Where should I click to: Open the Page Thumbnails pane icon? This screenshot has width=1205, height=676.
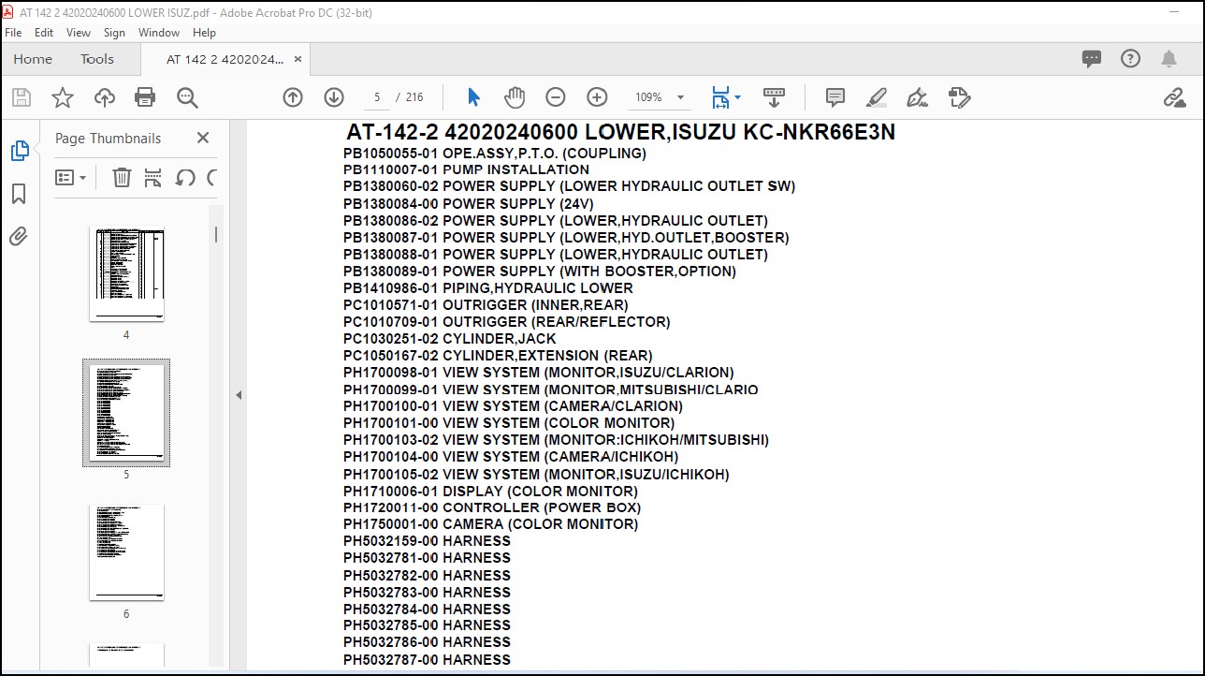pyautogui.click(x=19, y=151)
